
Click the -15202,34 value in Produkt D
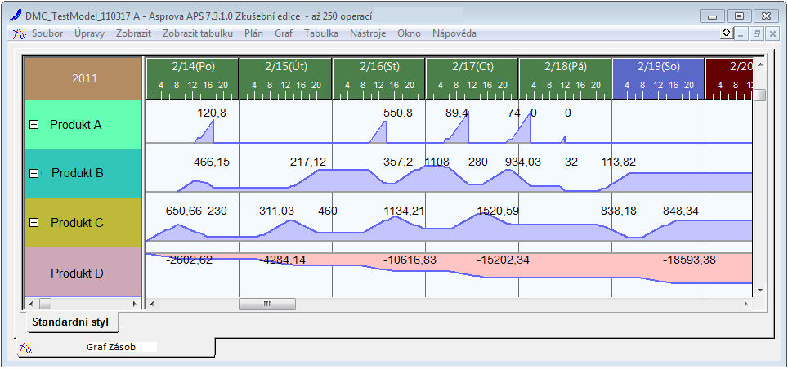coord(503,260)
